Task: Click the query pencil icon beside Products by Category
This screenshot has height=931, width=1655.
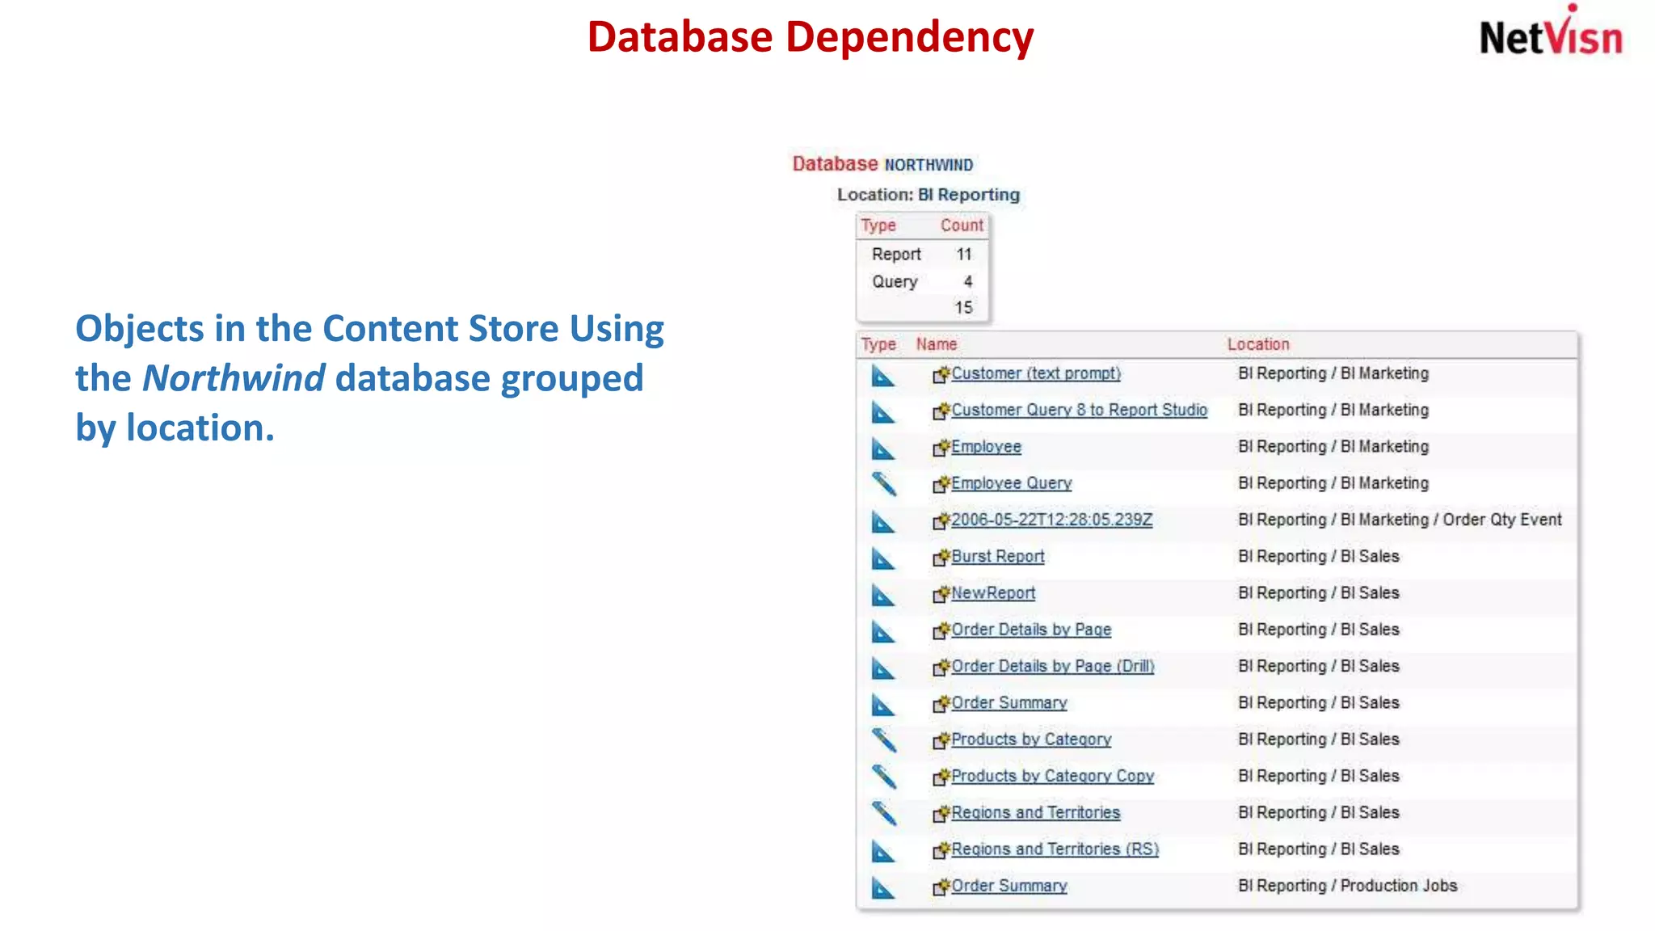Action: point(883,740)
